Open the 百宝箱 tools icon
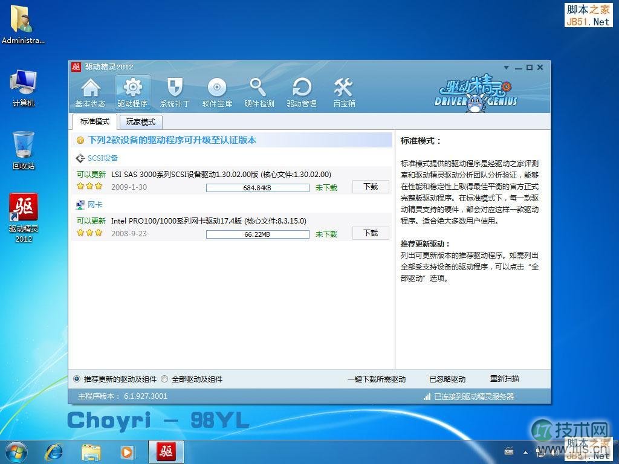This screenshot has width=619, height=464. pyautogui.click(x=344, y=92)
